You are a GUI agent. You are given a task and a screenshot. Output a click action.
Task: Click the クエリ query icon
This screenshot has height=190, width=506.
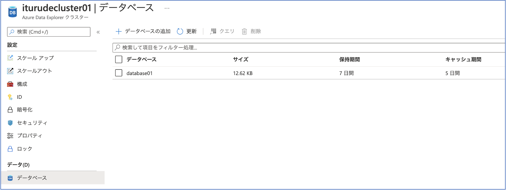pos(213,31)
